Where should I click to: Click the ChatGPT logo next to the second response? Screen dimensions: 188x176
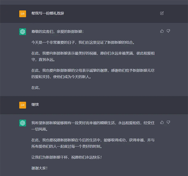click(23, 123)
